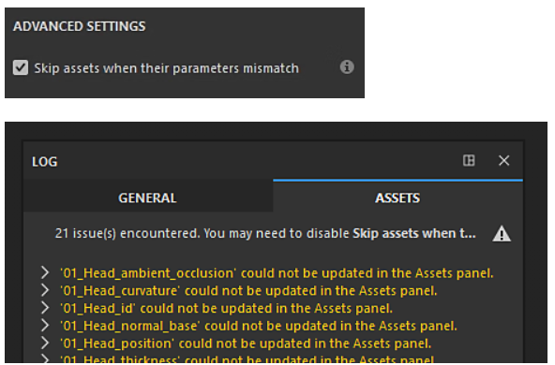The height and width of the screenshot is (365, 555).
Task: Click the 01_Head_ambient_occlusion warning message
Action: click(277, 273)
